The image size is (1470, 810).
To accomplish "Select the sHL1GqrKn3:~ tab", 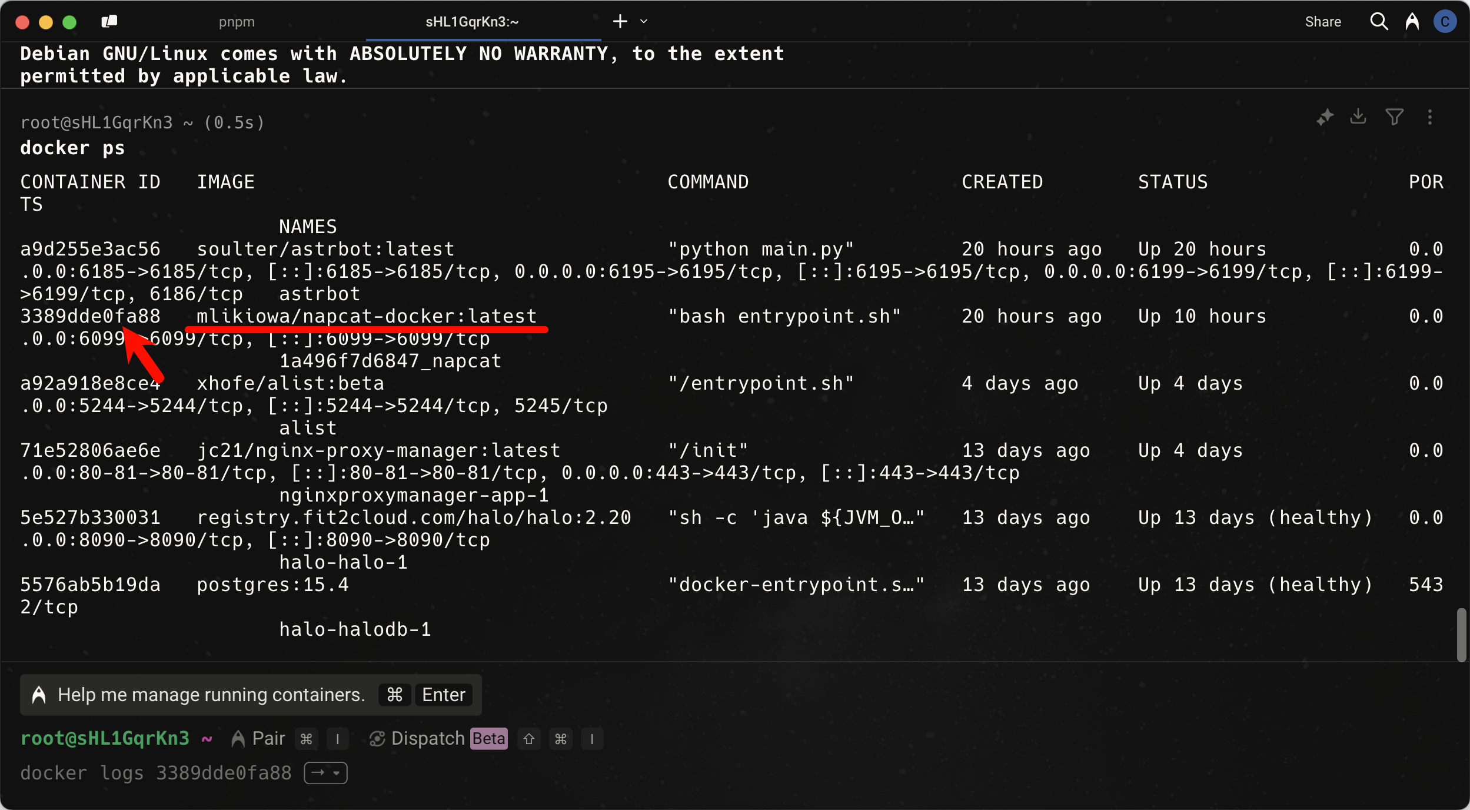I will 472,22.
